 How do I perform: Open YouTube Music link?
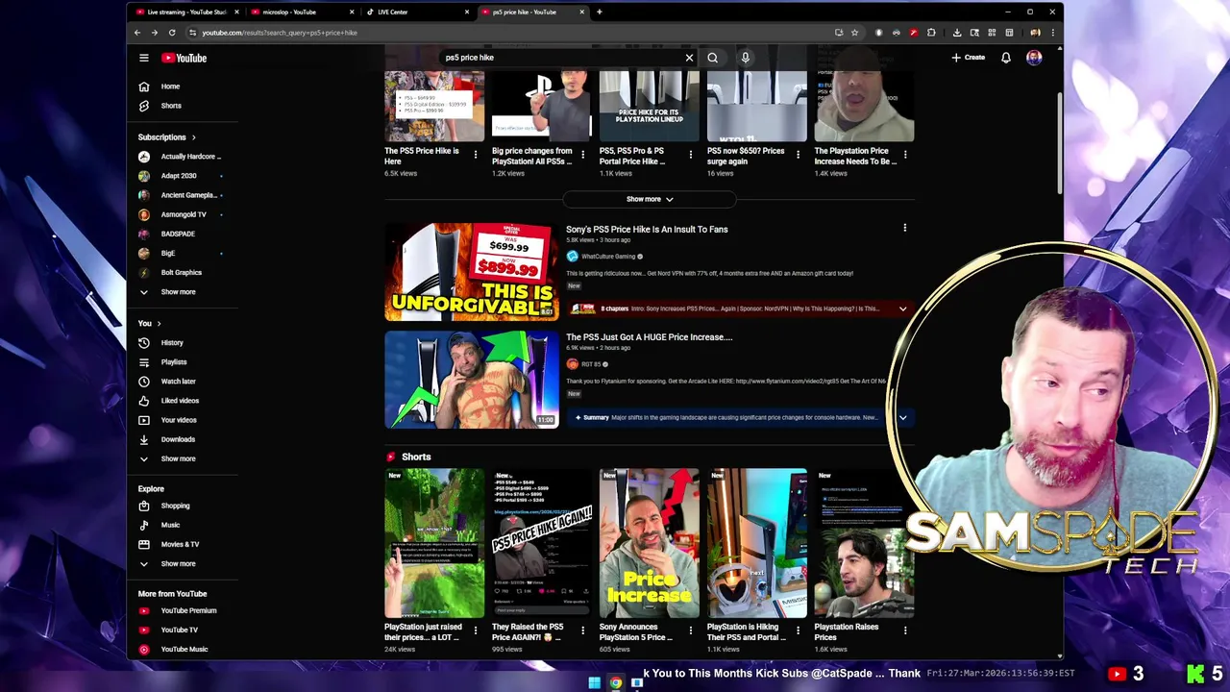click(183, 649)
